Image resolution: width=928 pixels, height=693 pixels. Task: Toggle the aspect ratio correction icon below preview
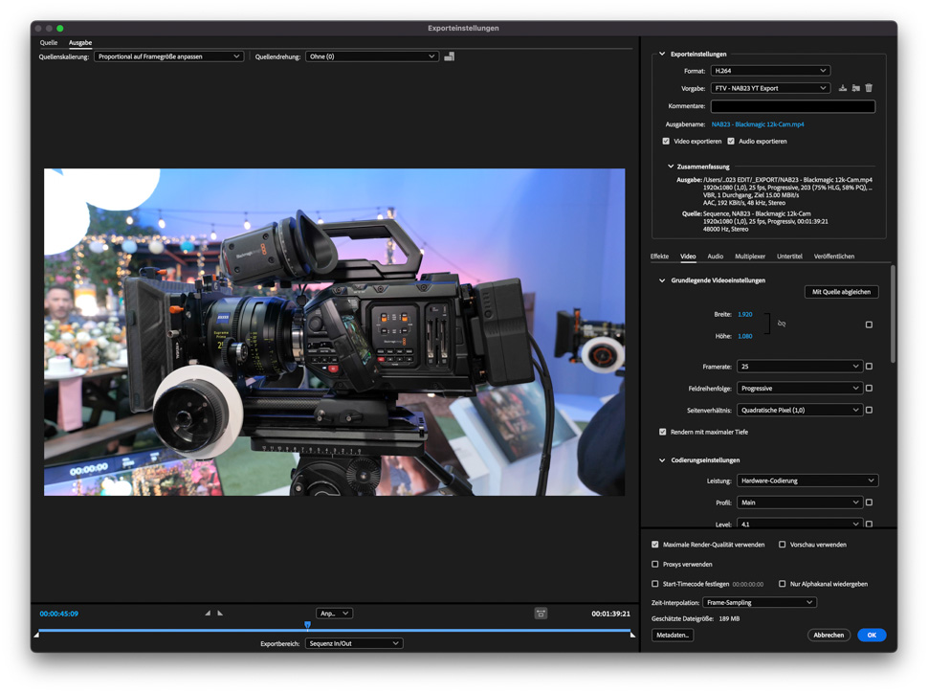tap(541, 614)
